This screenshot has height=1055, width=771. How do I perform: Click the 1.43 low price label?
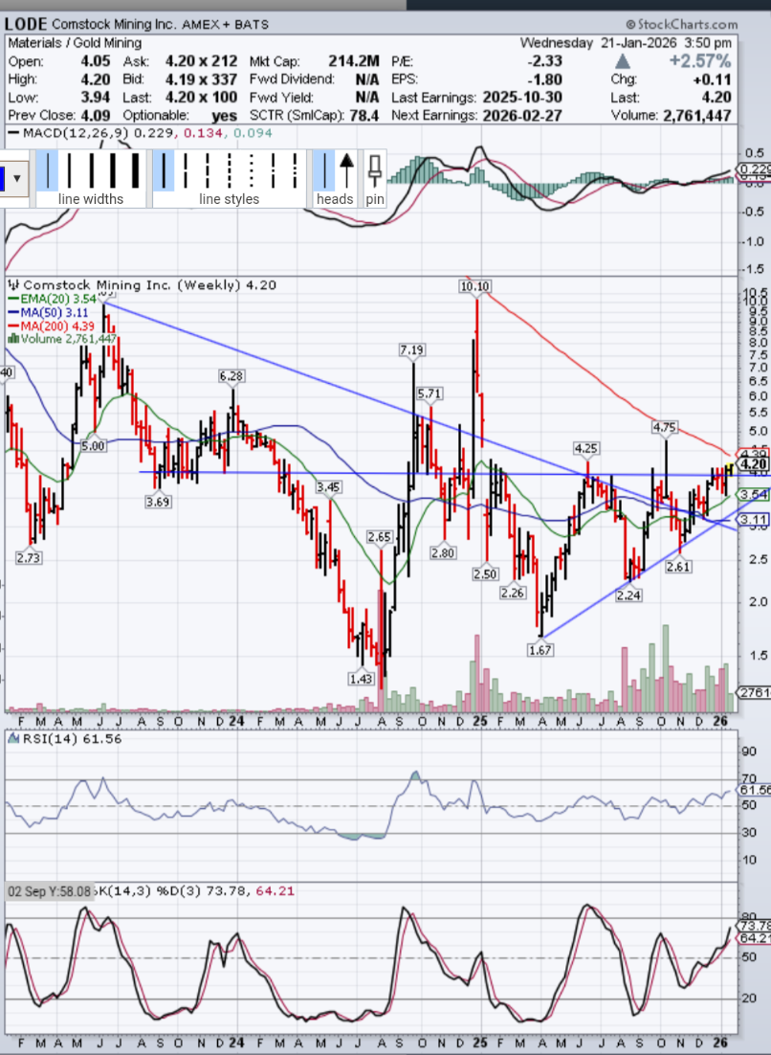pos(361,678)
